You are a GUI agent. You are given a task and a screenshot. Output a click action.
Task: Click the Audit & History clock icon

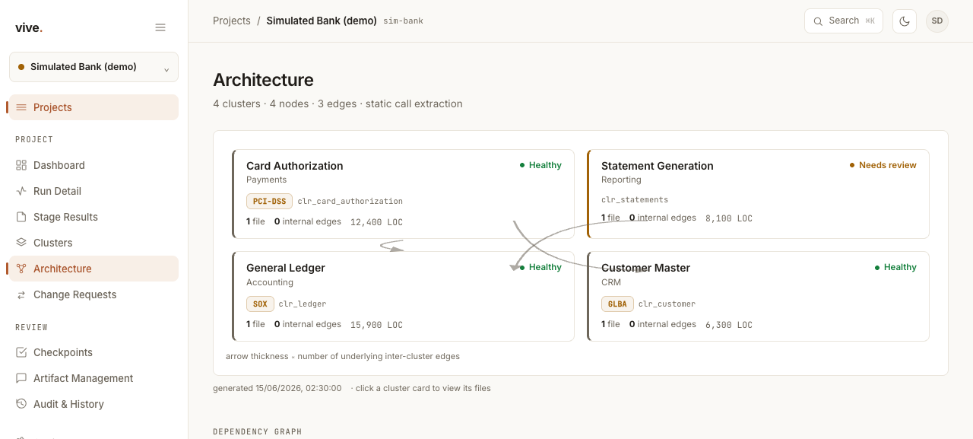(x=21, y=404)
